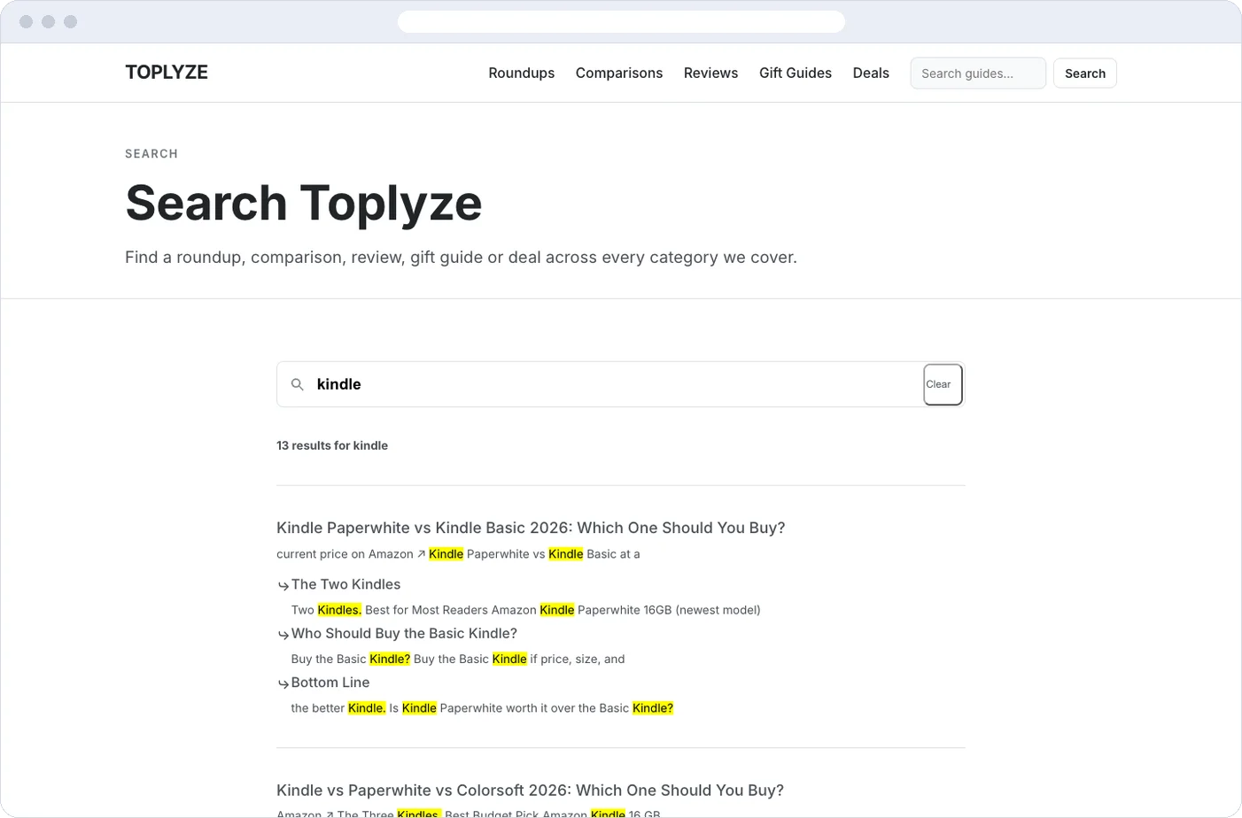
Task: Open Kindle vs Paperwhite vs Colorsoft 2026 result
Action: (x=530, y=791)
